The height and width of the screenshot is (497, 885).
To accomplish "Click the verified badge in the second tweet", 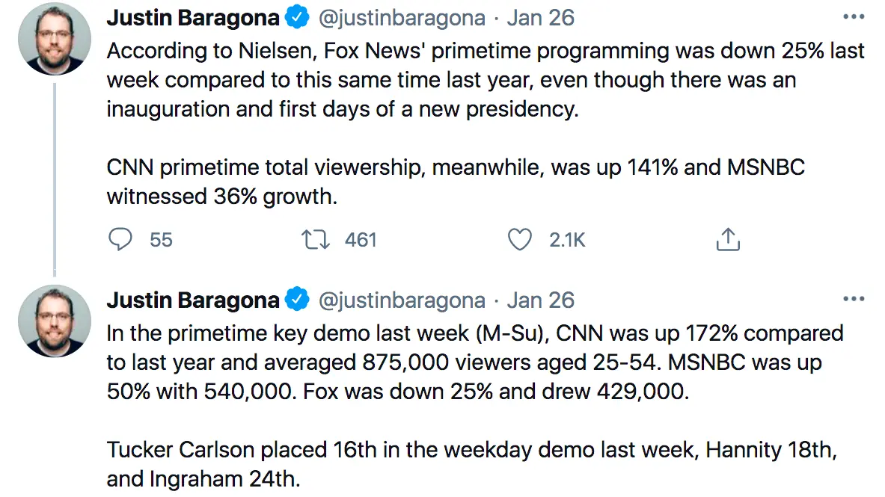I will pyautogui.click(x=298, y=300).
